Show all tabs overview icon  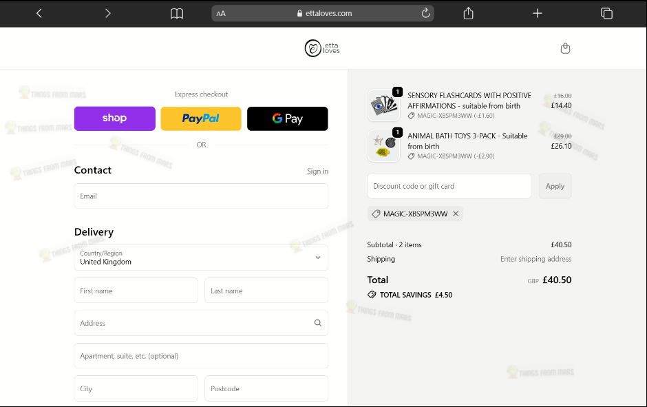[606, 13]
